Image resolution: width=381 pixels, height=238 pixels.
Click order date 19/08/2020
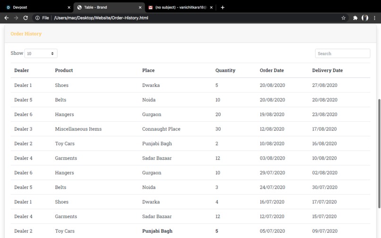click(272, 114)
